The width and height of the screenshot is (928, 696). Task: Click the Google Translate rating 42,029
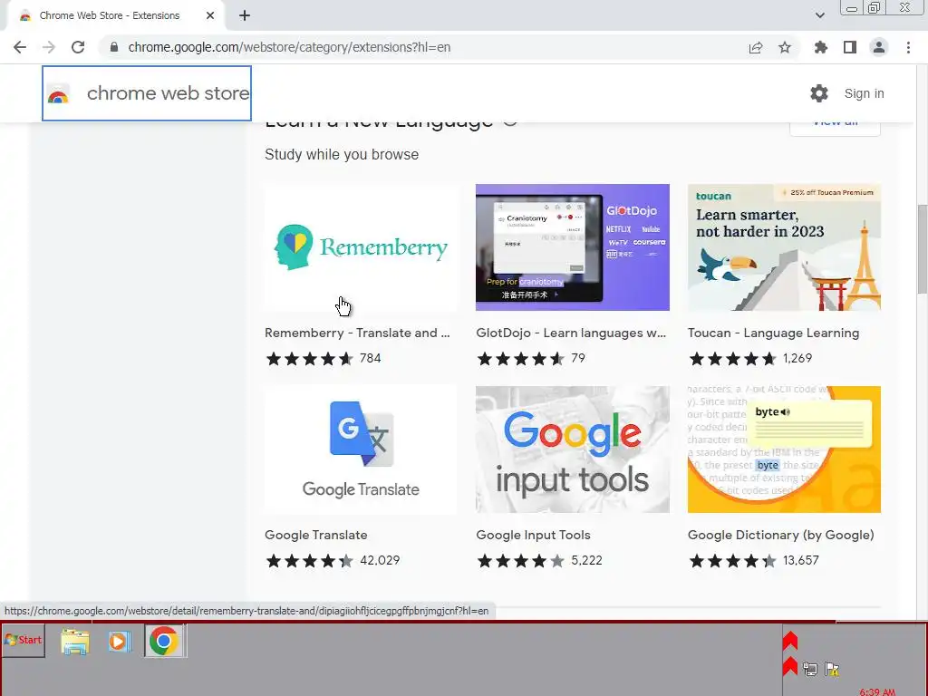point(333,560)
